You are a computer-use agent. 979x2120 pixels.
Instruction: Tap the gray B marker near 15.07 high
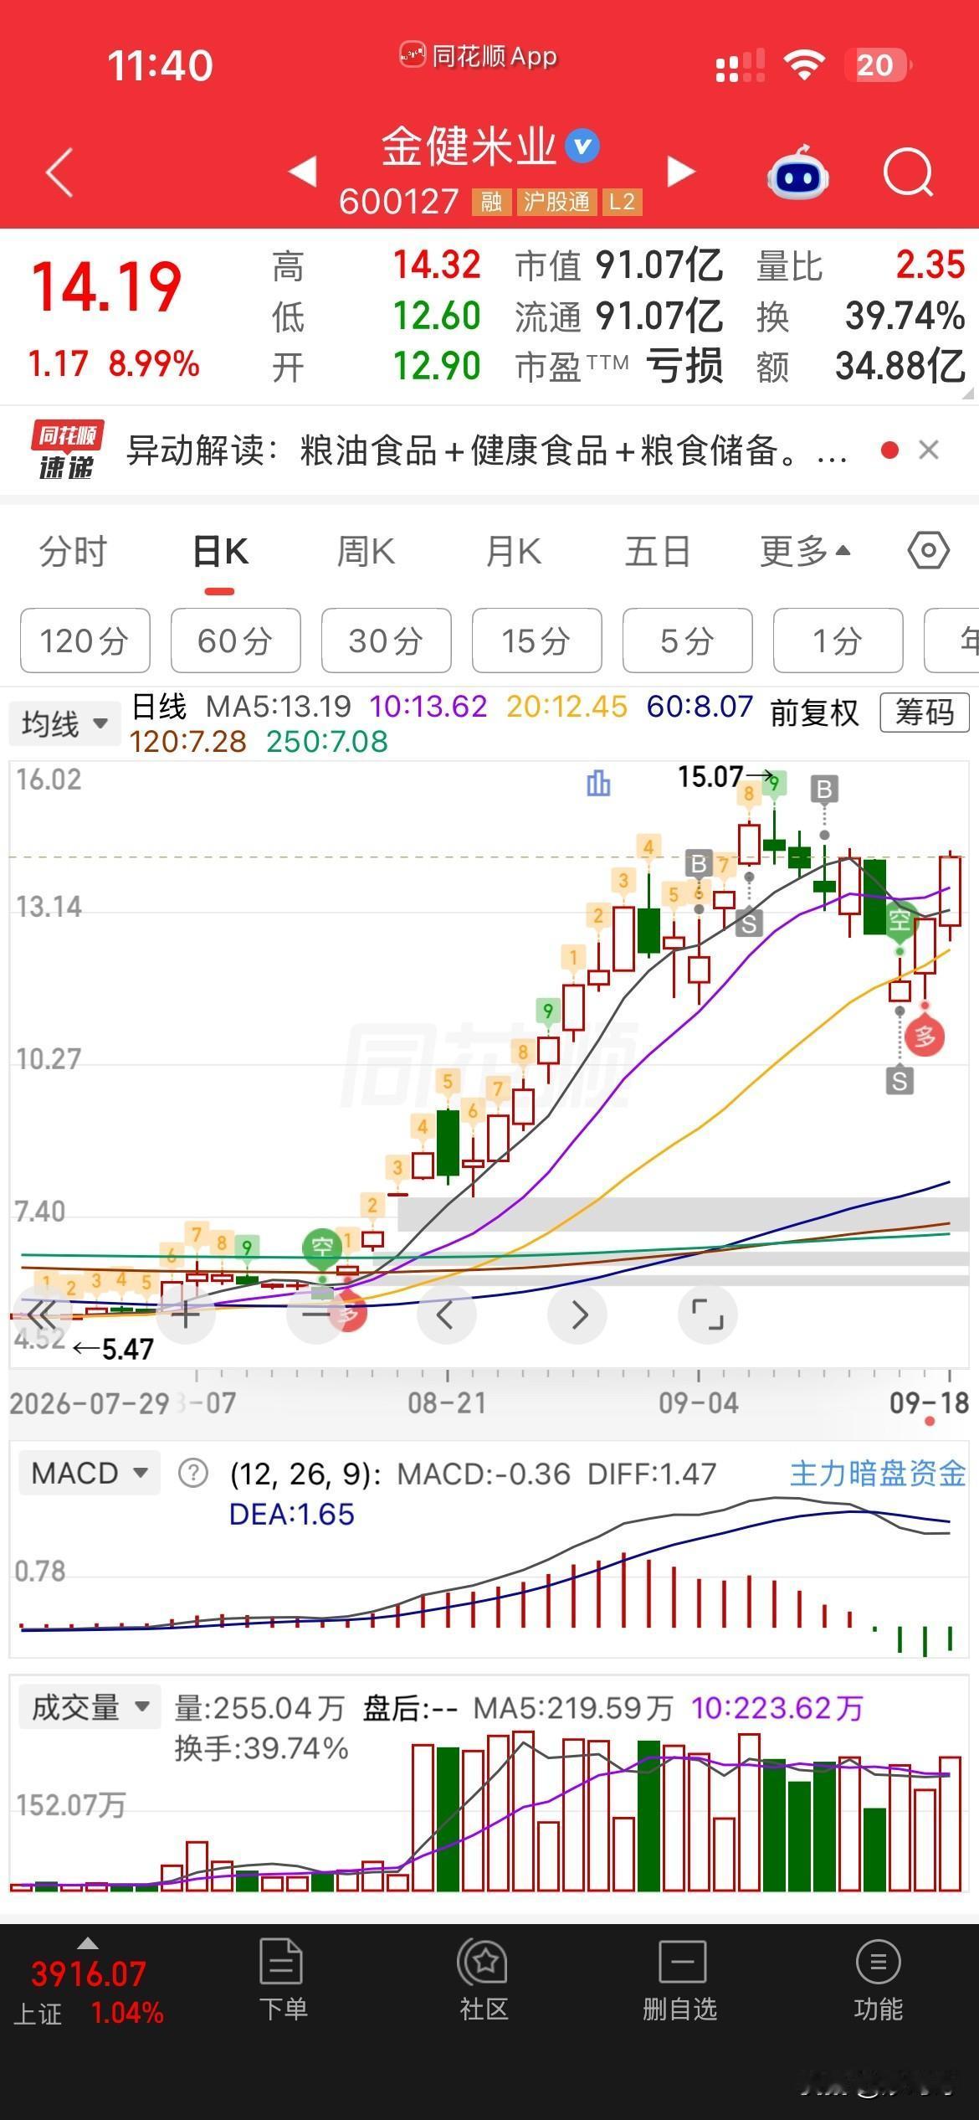tap(824, 788)
